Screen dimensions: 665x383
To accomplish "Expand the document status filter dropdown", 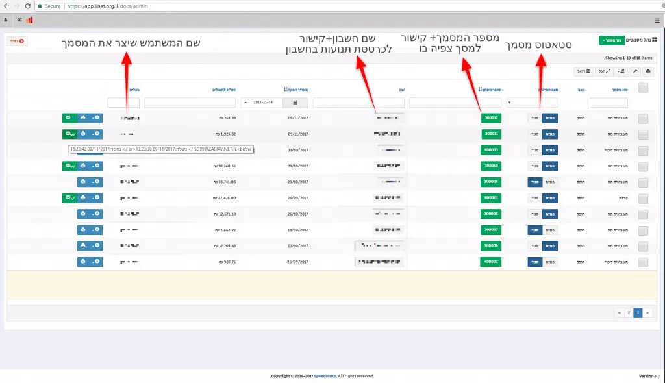I will click(x=533, y=102).
